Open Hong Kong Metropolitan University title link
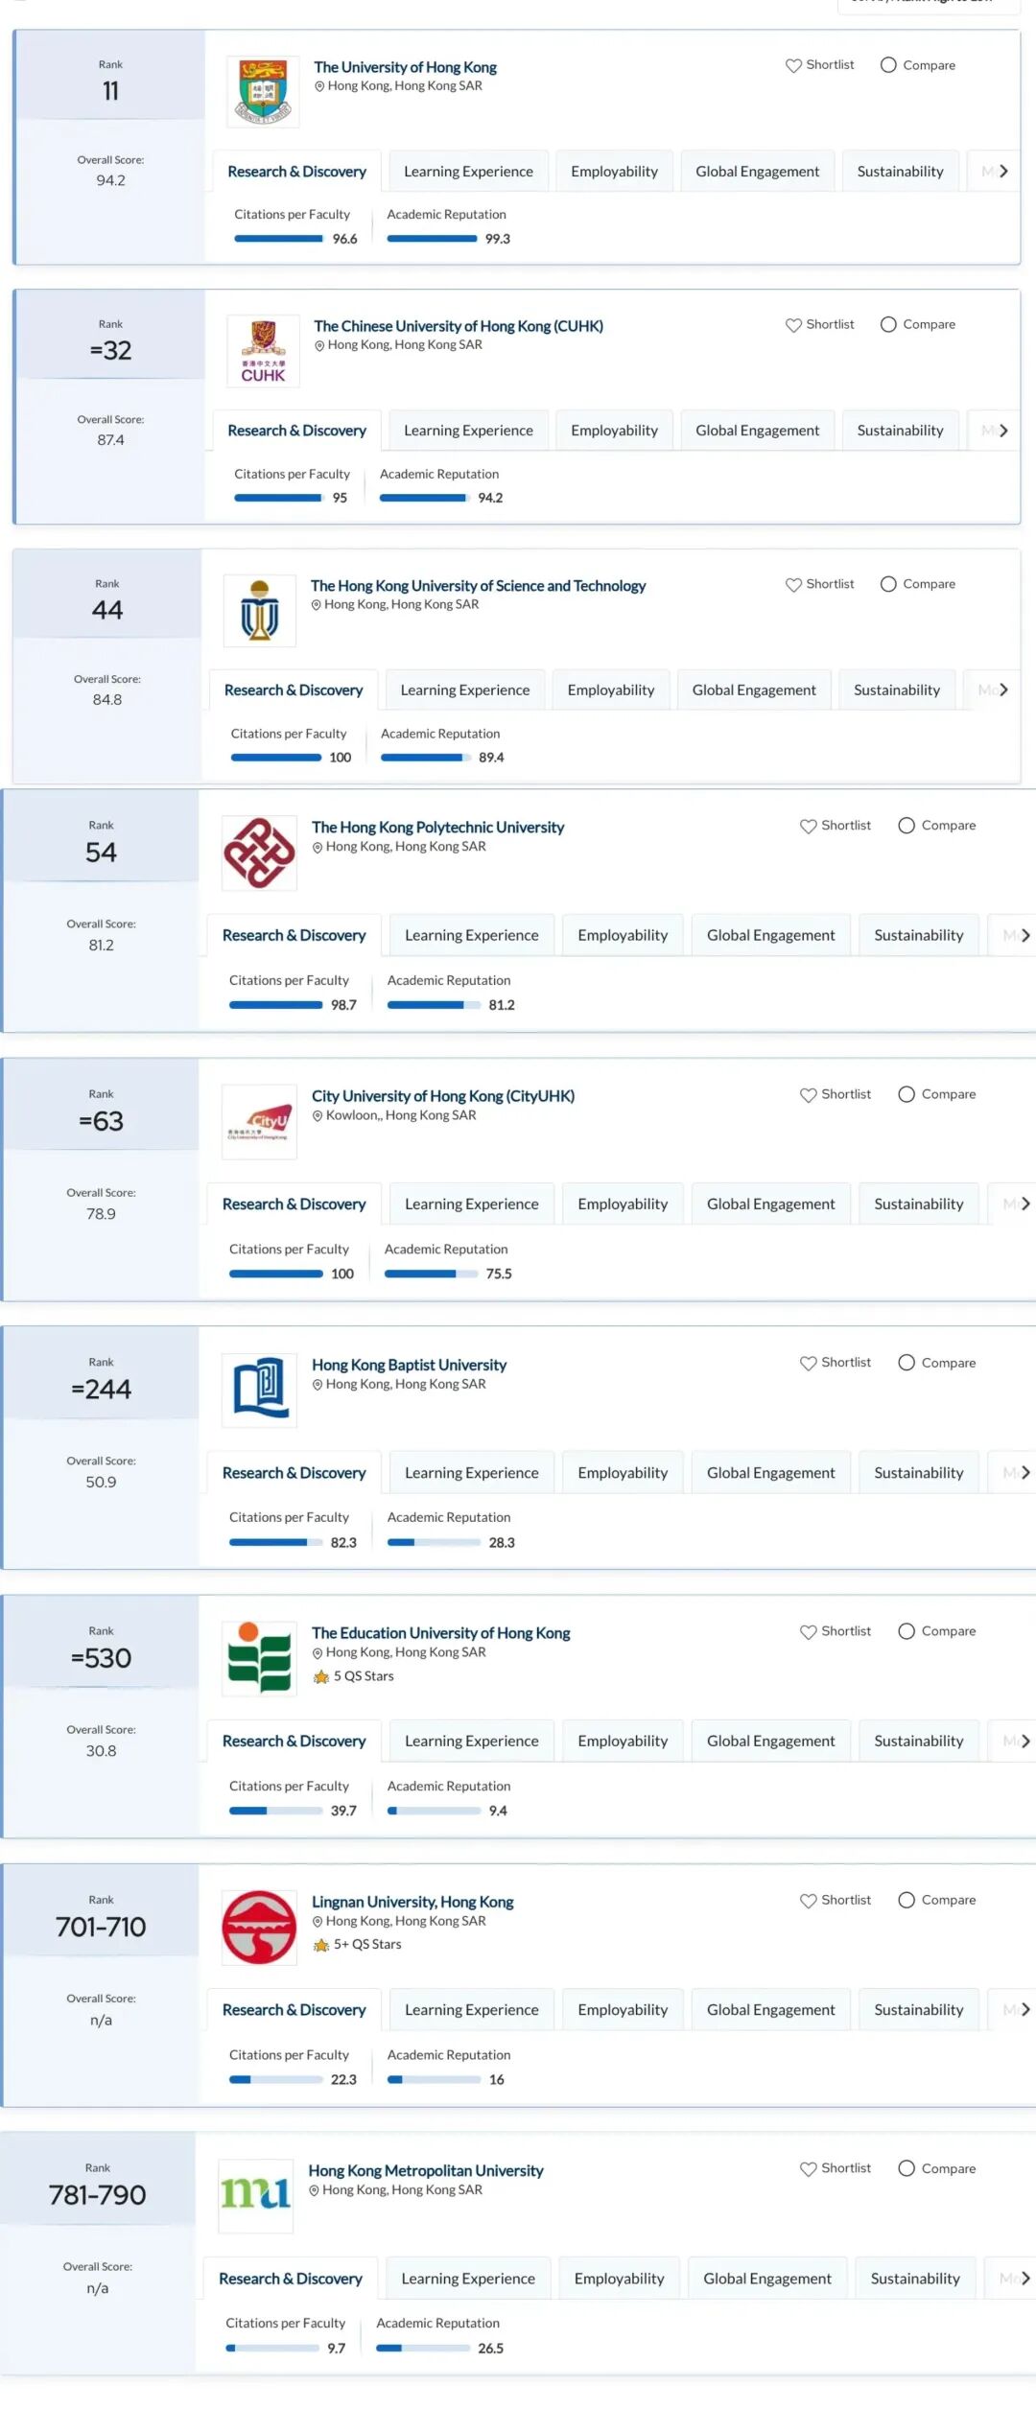Viewport: 1036px width, 2409px height. 425,2170
